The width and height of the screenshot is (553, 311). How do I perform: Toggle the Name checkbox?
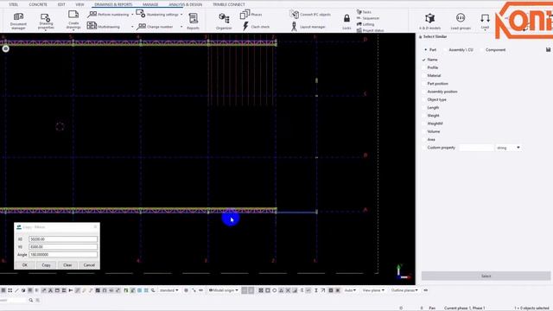[x=424, y=60]
